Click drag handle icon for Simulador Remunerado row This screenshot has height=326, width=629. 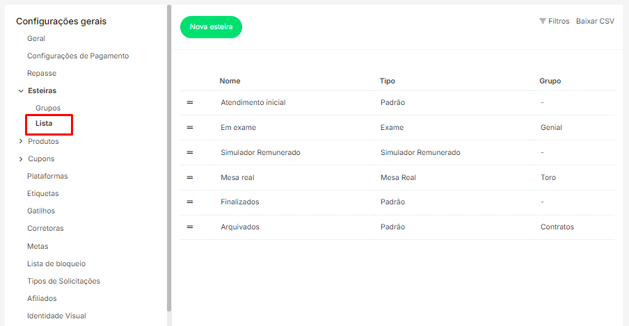tap(189, 152)
